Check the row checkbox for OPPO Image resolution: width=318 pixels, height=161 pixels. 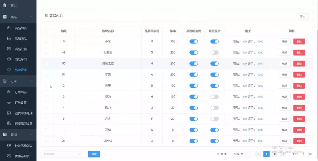click(x=47, y=141)
